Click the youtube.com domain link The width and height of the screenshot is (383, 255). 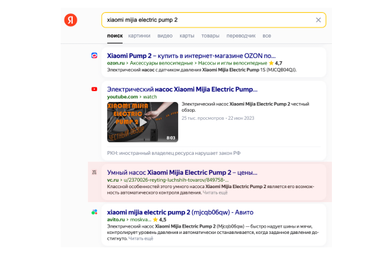(x=123, y=97)
